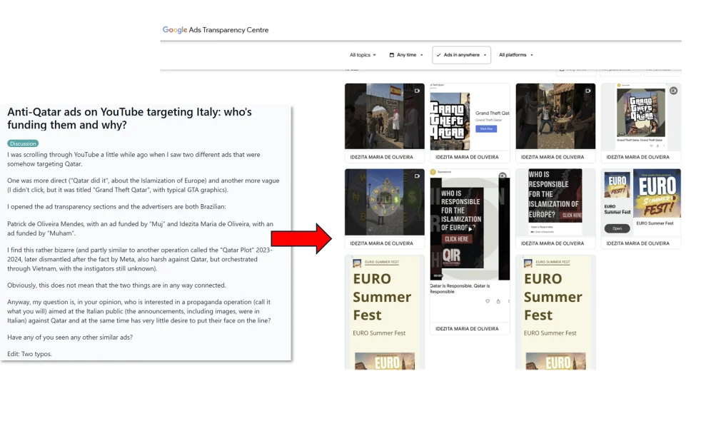Click the 'Edit: Two typos.' line
Viewport: 721px width, 421px height.
29,354
